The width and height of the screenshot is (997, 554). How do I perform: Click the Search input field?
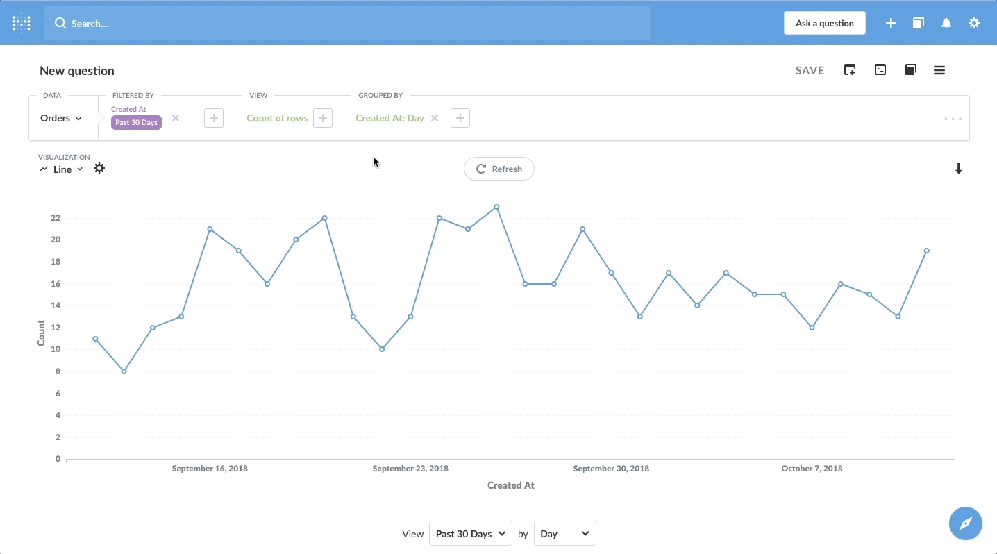tap(347, 24)
